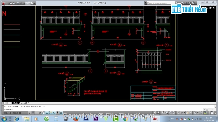Open the Subscription Center key icon
The width and height of the screenshot is (218, 122).
pyautogui.click(x=183, y=3)
